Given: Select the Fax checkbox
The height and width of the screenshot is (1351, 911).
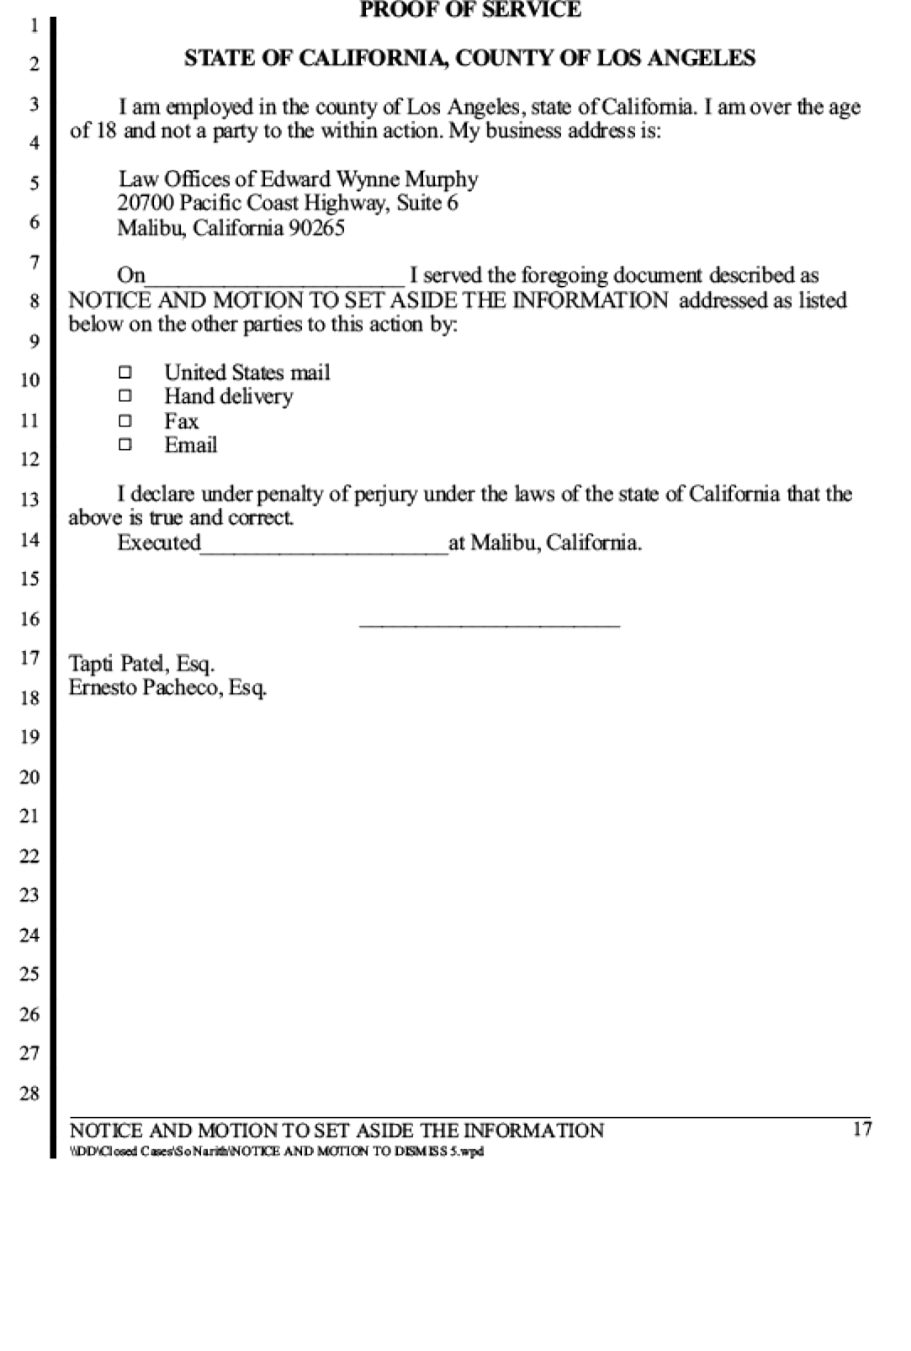Looking at the screenshot, I should click(x=125, y=421).
